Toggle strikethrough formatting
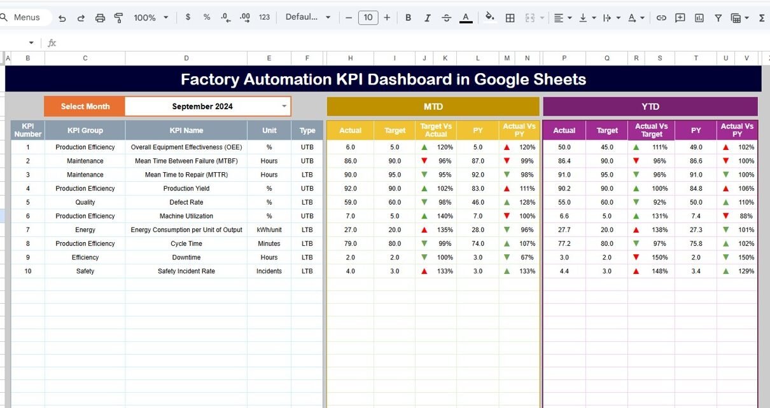Image resolution: width=770 pixels, height=408 pixels. tap(446, 18)
